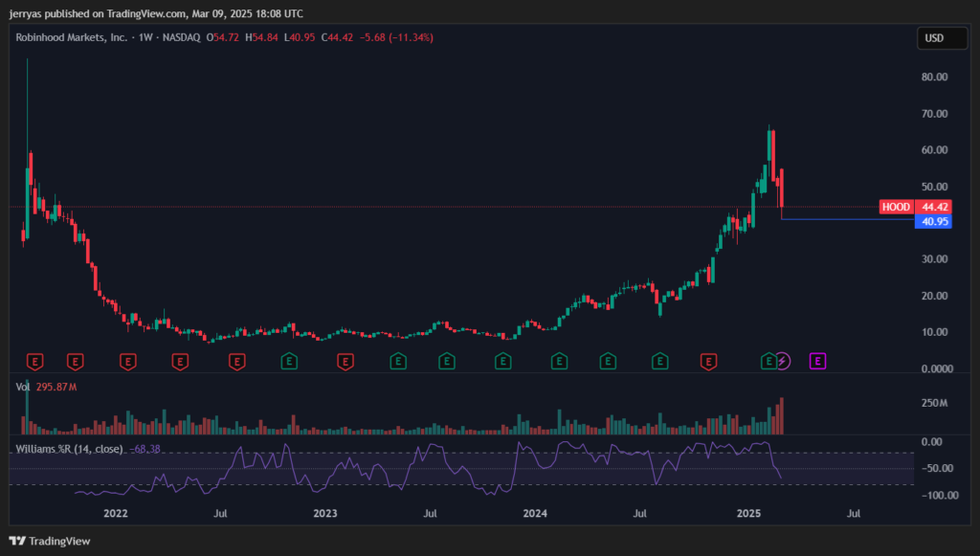The image size is (980, 556).
Task: Click the Robinhood Markets, Inc. symbol title
Action: (69, 37)
